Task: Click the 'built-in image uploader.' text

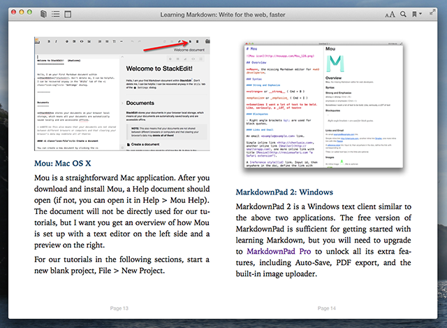Action: (277, 273)
